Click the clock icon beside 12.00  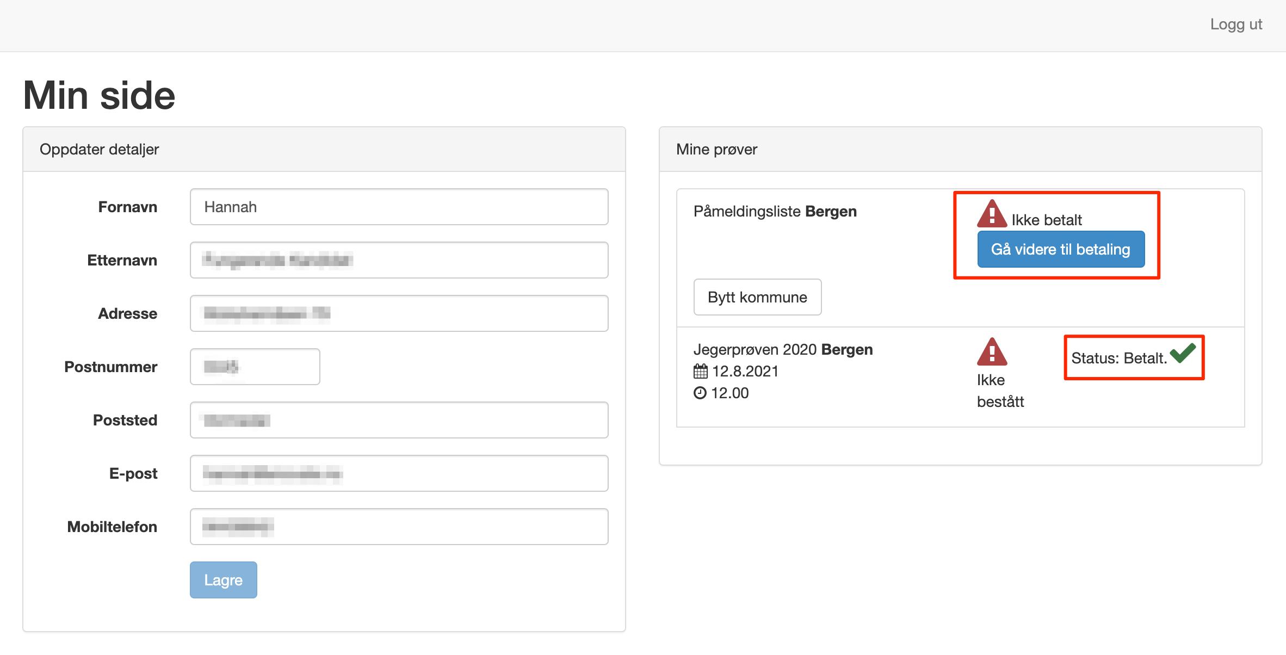coord(700,393)
